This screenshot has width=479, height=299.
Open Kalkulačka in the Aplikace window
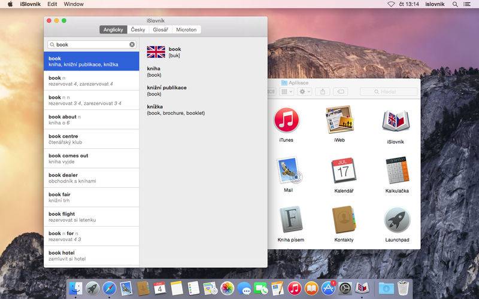click(397, 170)
